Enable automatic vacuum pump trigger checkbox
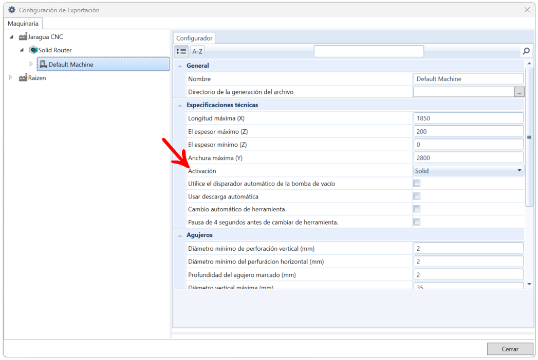The image size is (538, 360). point(417,183)
